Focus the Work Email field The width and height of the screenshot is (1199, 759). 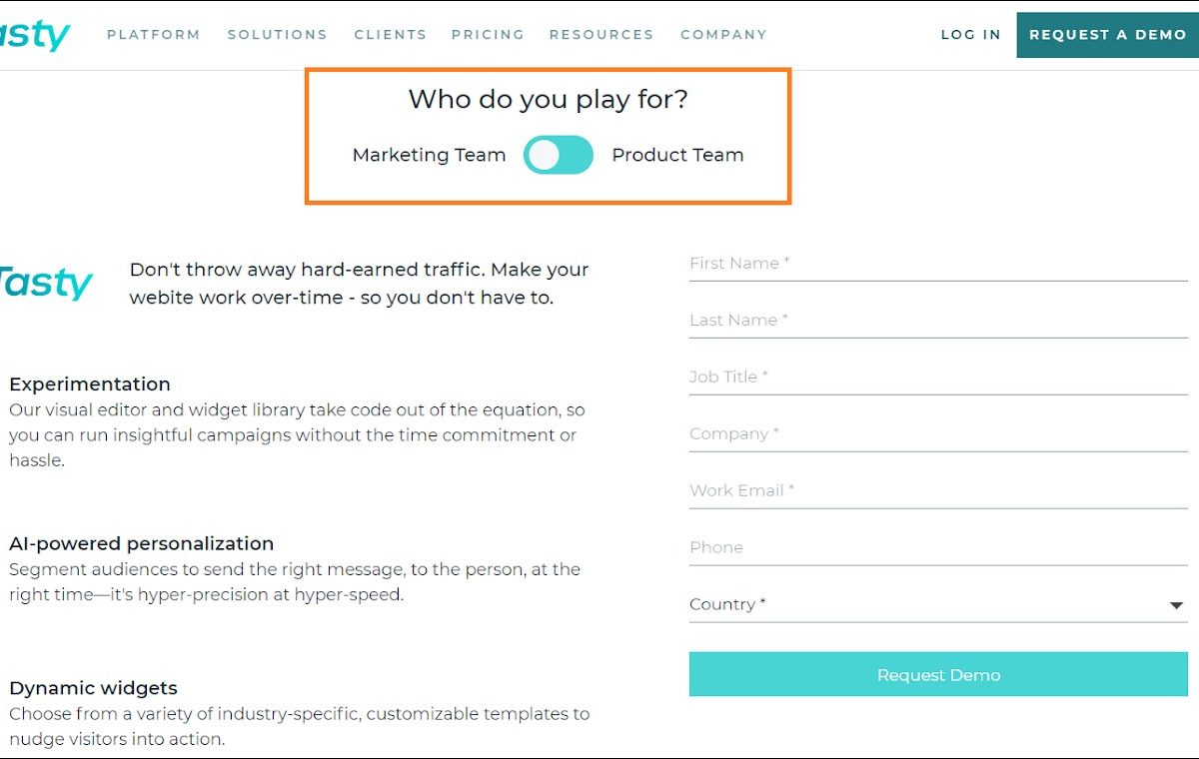point(937,491)
